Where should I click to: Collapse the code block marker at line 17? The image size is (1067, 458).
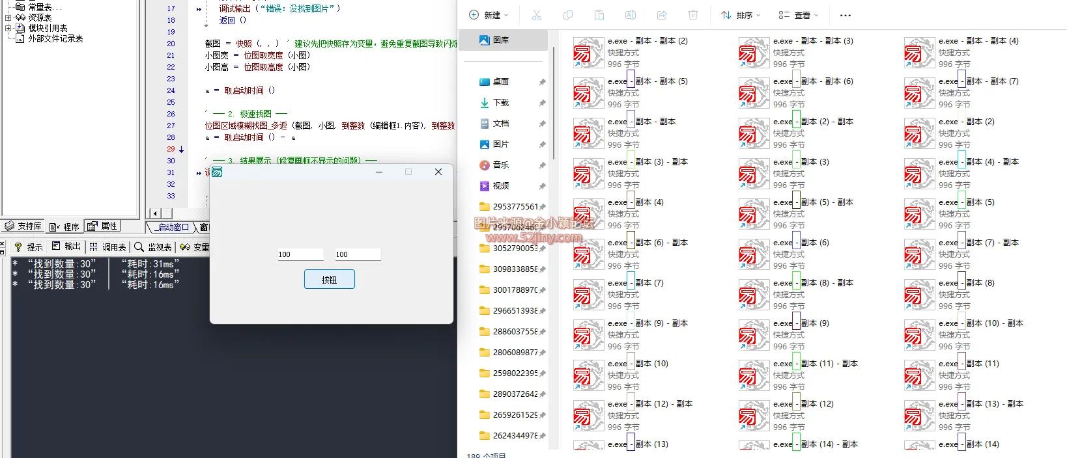(x=199, y=9)
